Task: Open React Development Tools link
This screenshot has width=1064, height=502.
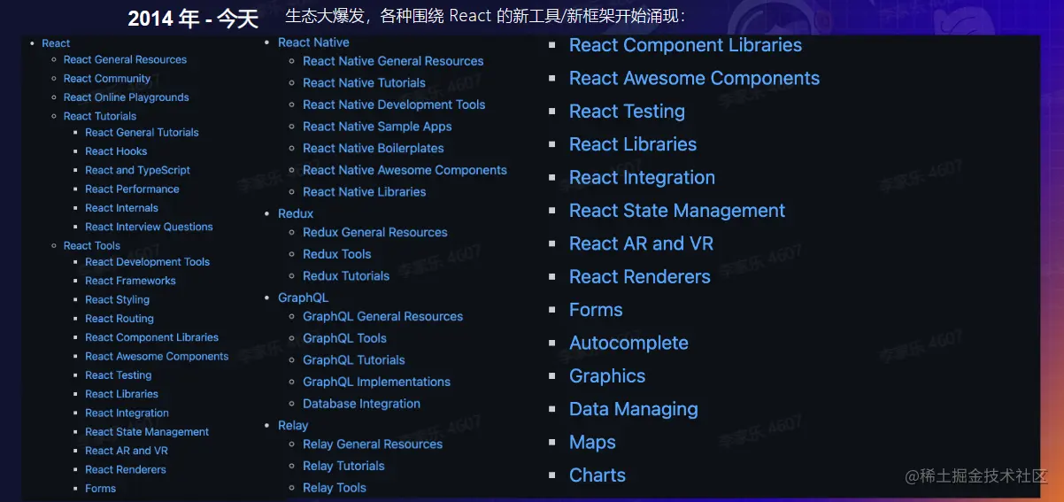Action: 147,261
